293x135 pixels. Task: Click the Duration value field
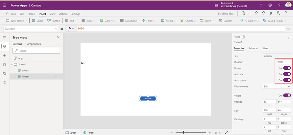point(284,62)
